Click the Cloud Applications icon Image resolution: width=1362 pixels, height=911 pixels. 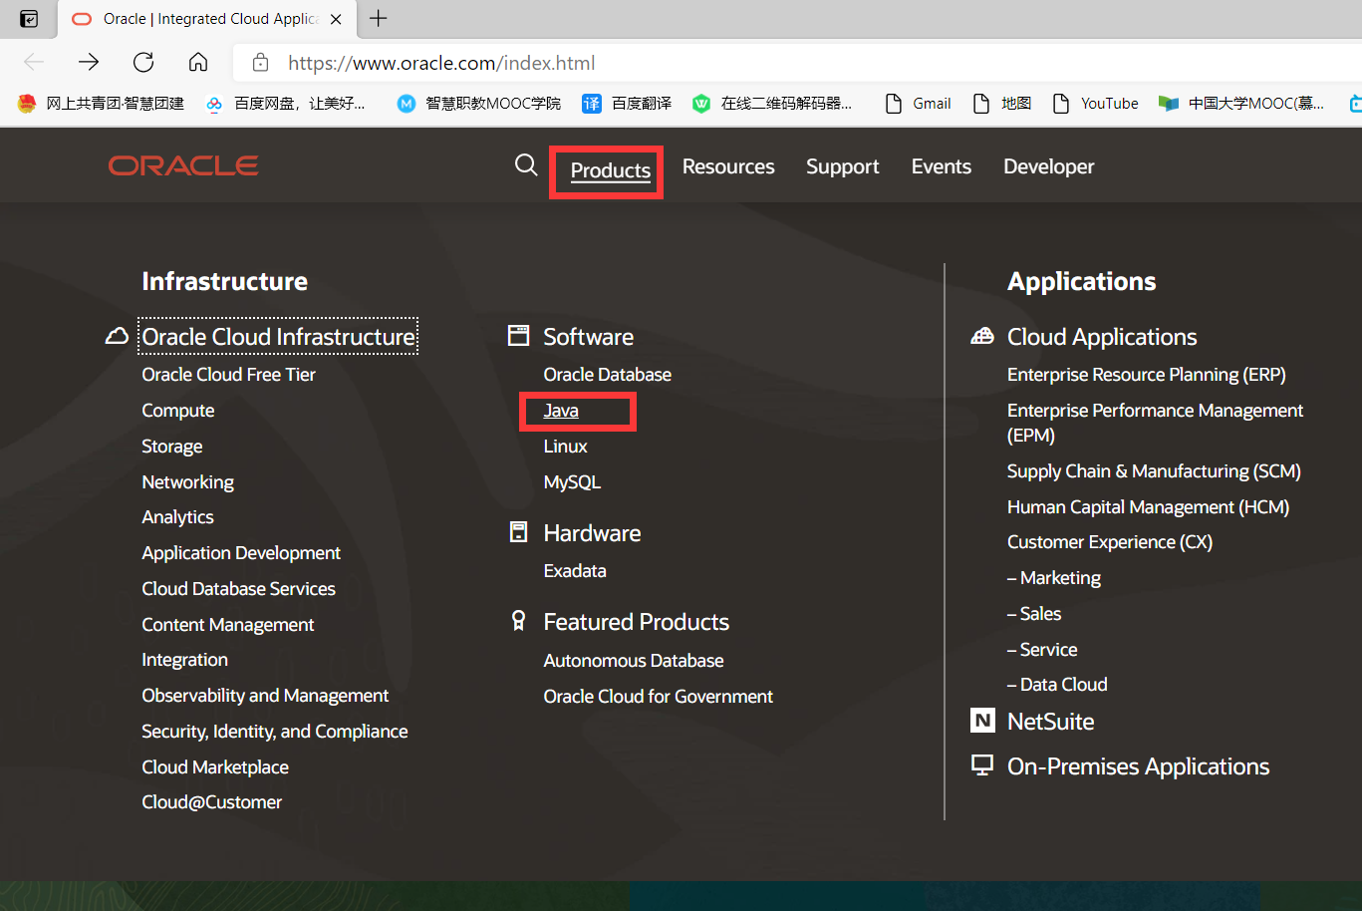tap(982, 336)
